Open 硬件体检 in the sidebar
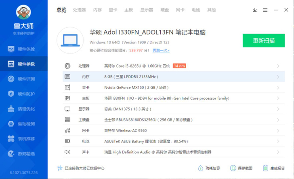The image size is (294, 179). (21, 49)
